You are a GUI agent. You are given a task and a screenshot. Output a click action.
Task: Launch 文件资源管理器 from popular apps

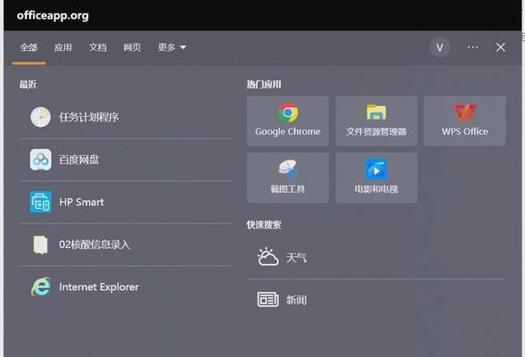376,121
